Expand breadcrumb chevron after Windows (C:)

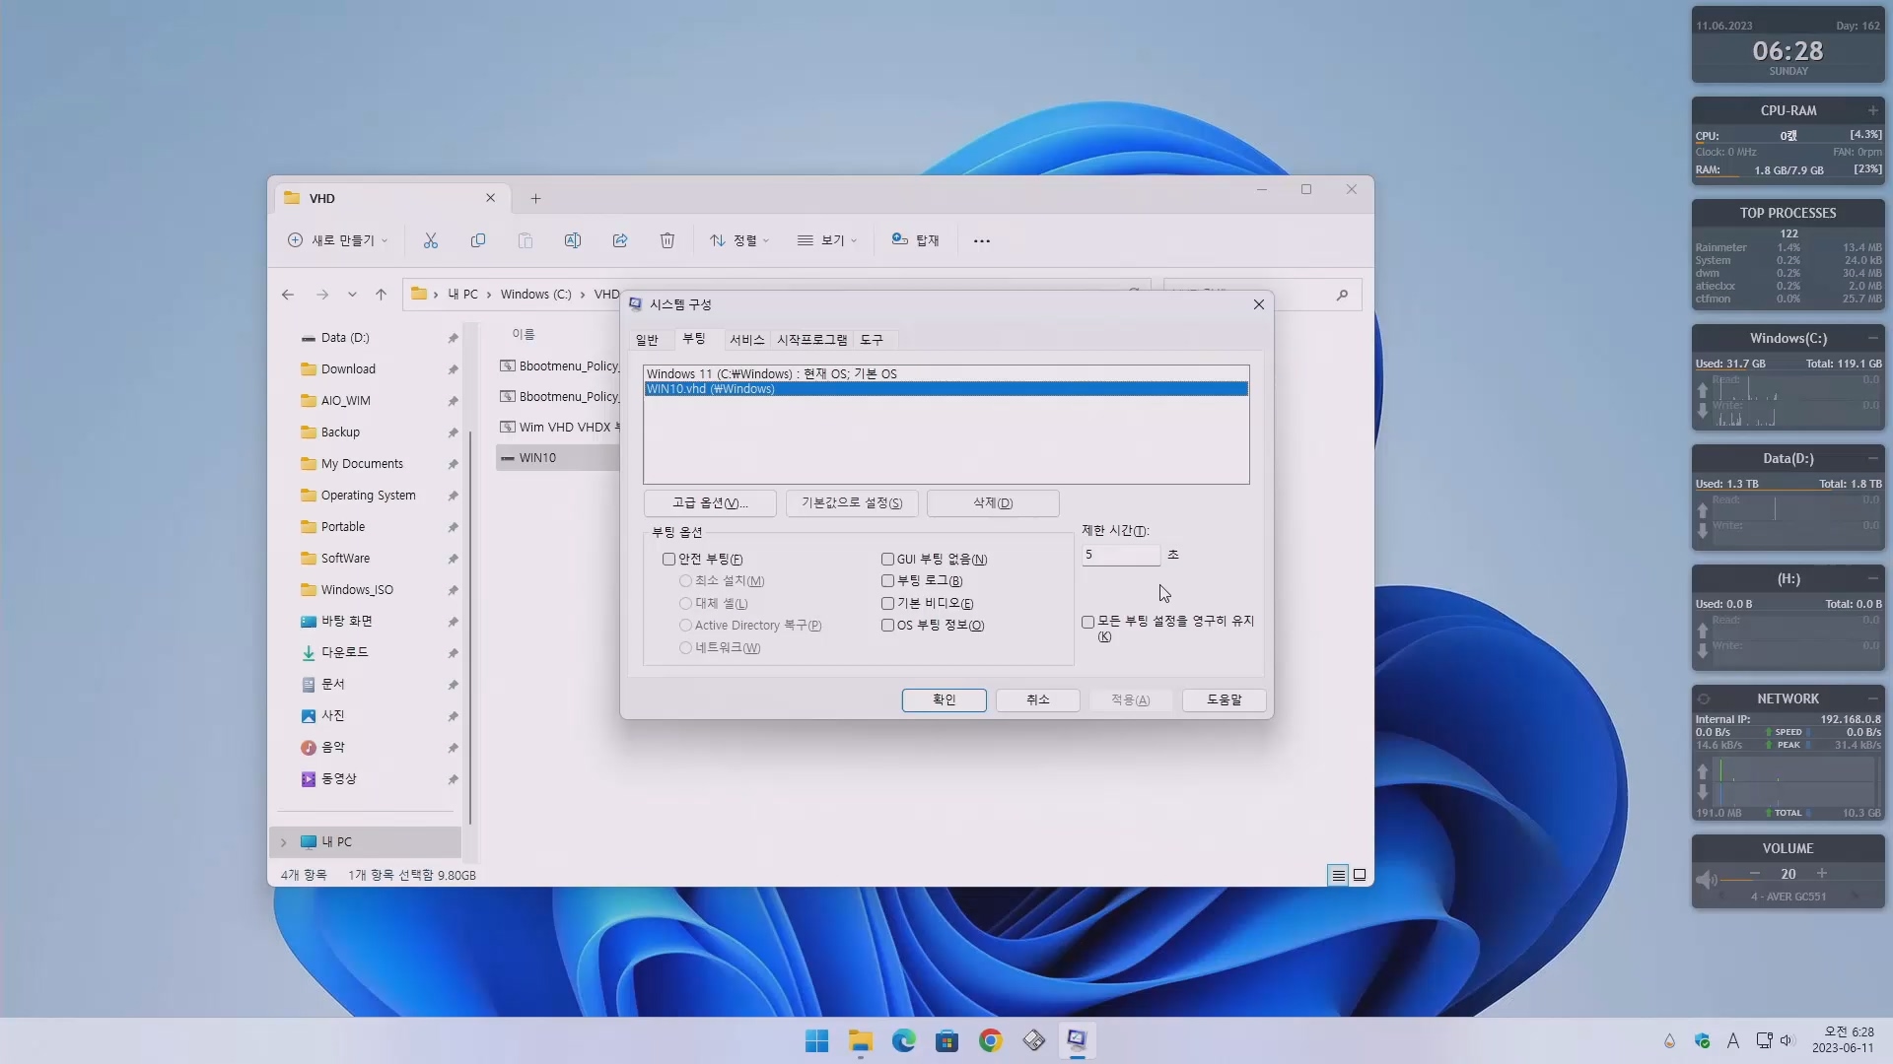(x=583, y=295)
